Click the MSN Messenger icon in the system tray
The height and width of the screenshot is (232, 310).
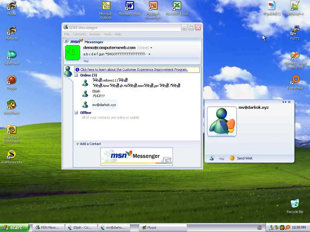tap(271, 228)
